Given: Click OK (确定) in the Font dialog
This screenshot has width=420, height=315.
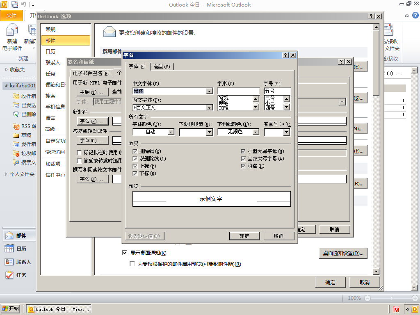Looking at the screenshot, I should [244, 236].
